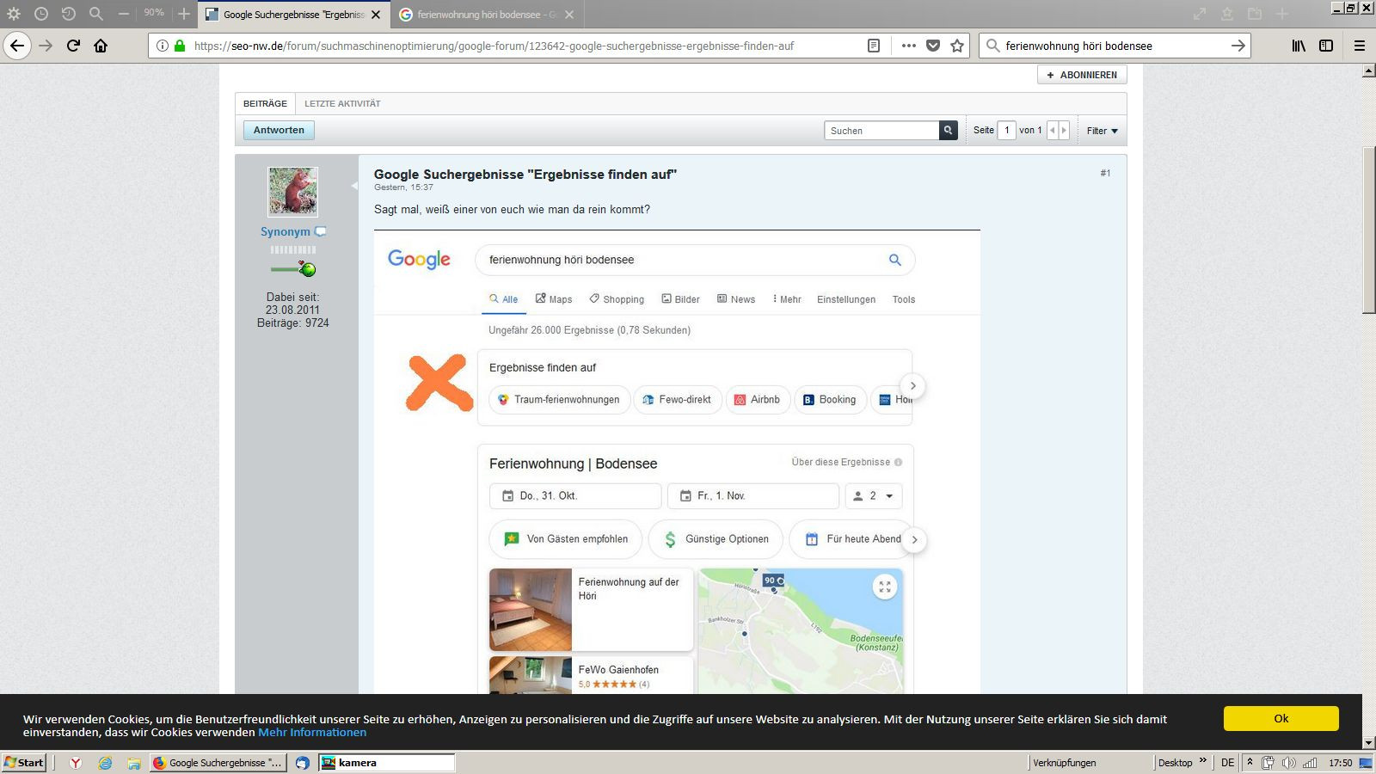Expand the Filter dropdown
This screenshot has height=774, width=1376.
[1102, 131]
